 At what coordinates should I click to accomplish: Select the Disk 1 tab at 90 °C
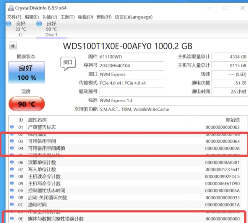(x=51, y=29)
